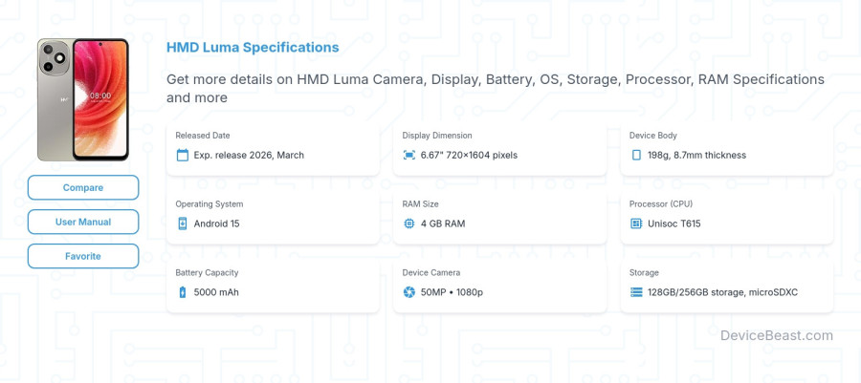Add phone to Favorite
The width and height of the screenshot is (861, 383).
(x=83, y=256)
